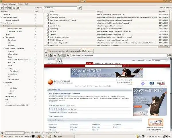Click the Drake CMS v0.2.8 Alpha link
This screenshot has height=138, width=172.
[58, 109]
